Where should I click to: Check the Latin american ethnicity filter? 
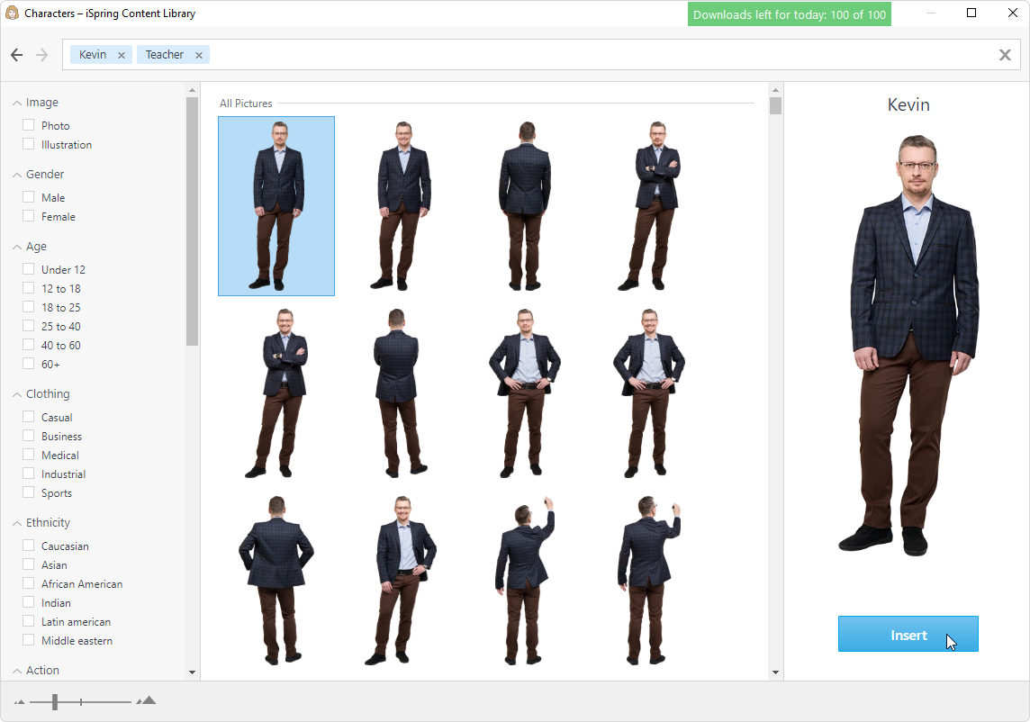point(28,621)
